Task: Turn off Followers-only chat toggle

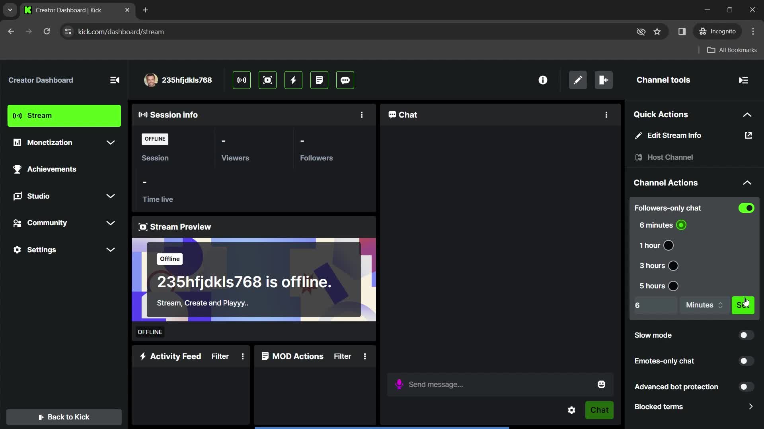Action: pos(746,208)
